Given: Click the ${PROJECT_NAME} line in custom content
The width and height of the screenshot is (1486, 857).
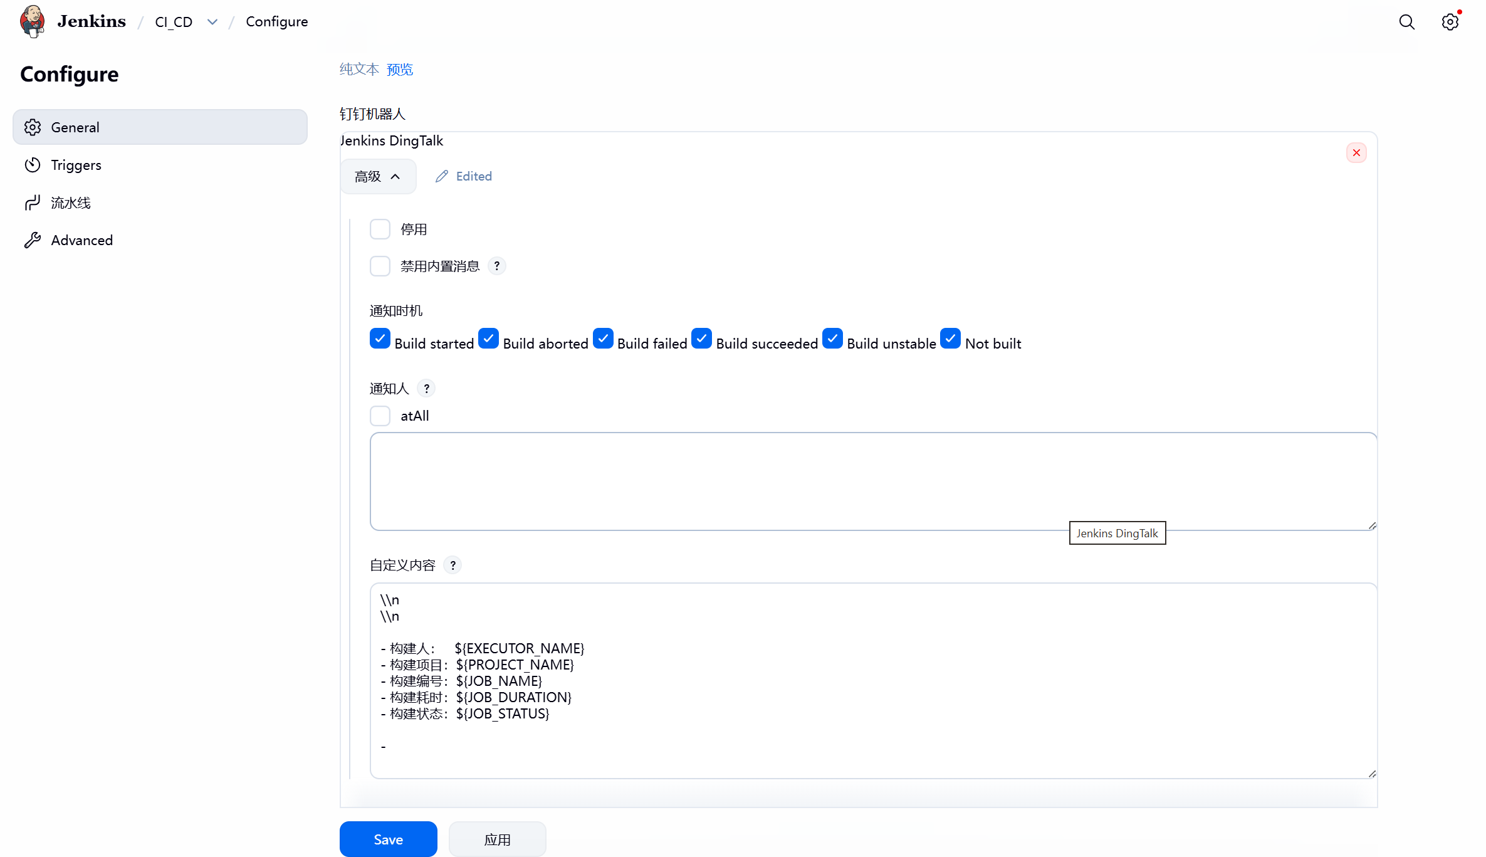Looking at the screenshot, I should pos(478,665).
